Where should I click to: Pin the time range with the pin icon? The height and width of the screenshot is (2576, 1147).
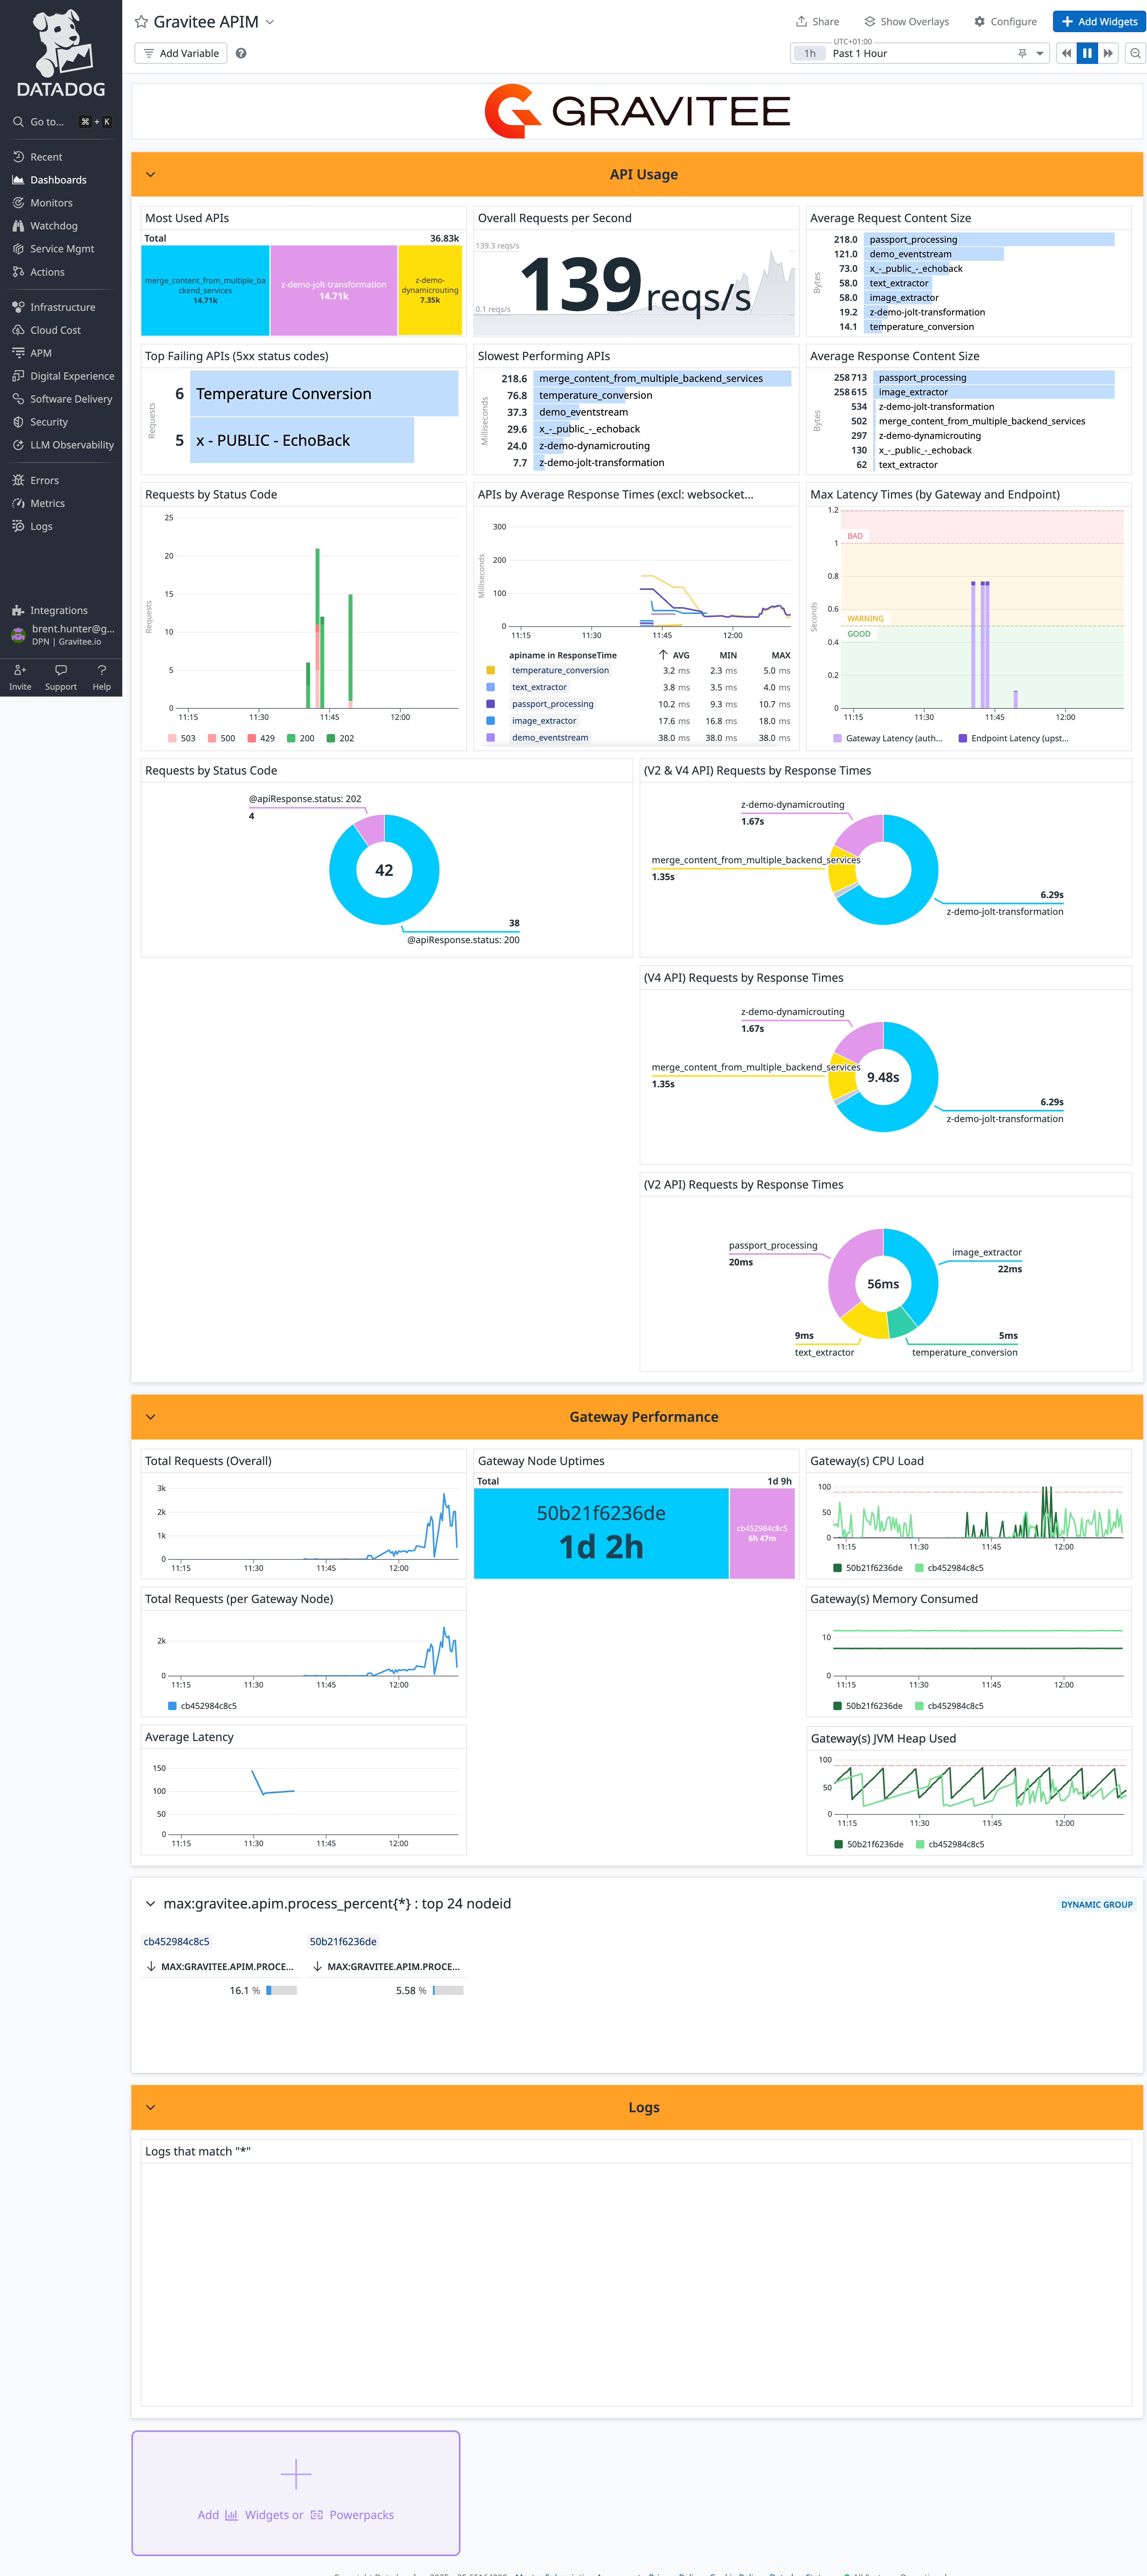coord(1021,54)
